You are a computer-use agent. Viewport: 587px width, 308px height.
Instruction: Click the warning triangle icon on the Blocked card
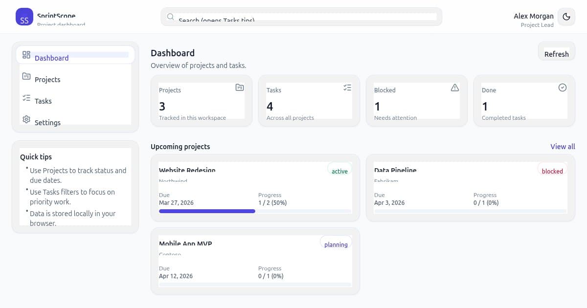click(455, 88)
